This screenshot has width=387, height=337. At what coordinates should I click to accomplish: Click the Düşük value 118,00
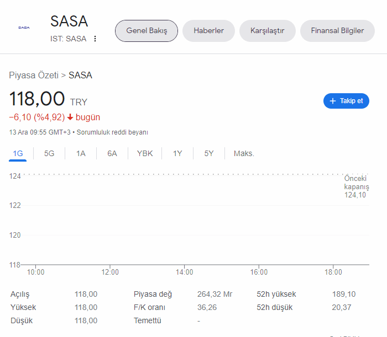(86, 321)
